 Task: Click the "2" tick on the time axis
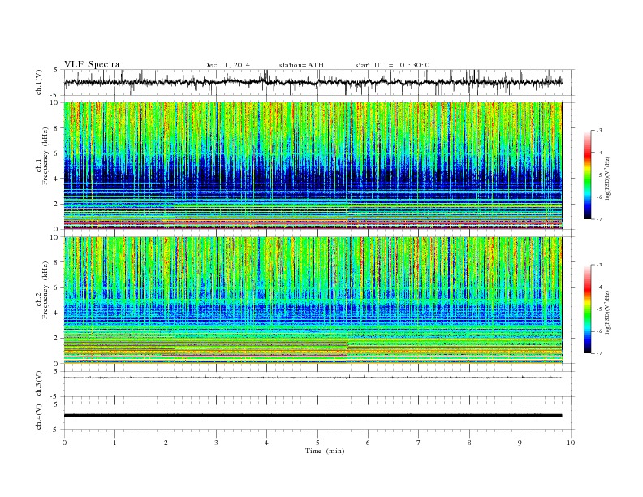(x=166, y=443)
